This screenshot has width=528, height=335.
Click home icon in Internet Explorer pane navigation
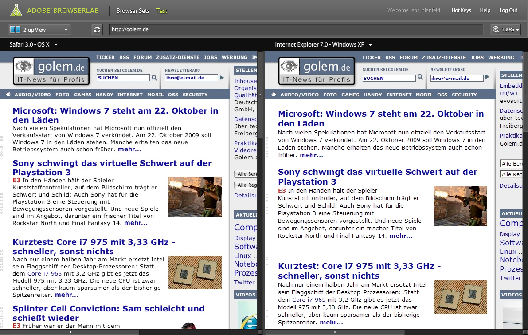tap(274, 95)
